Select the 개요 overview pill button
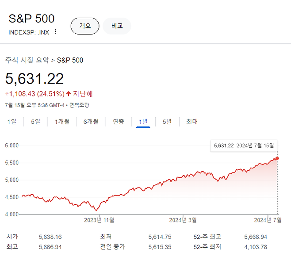Image resolution: width=291 pixels, height=257 pixels. tap(85, 26)
